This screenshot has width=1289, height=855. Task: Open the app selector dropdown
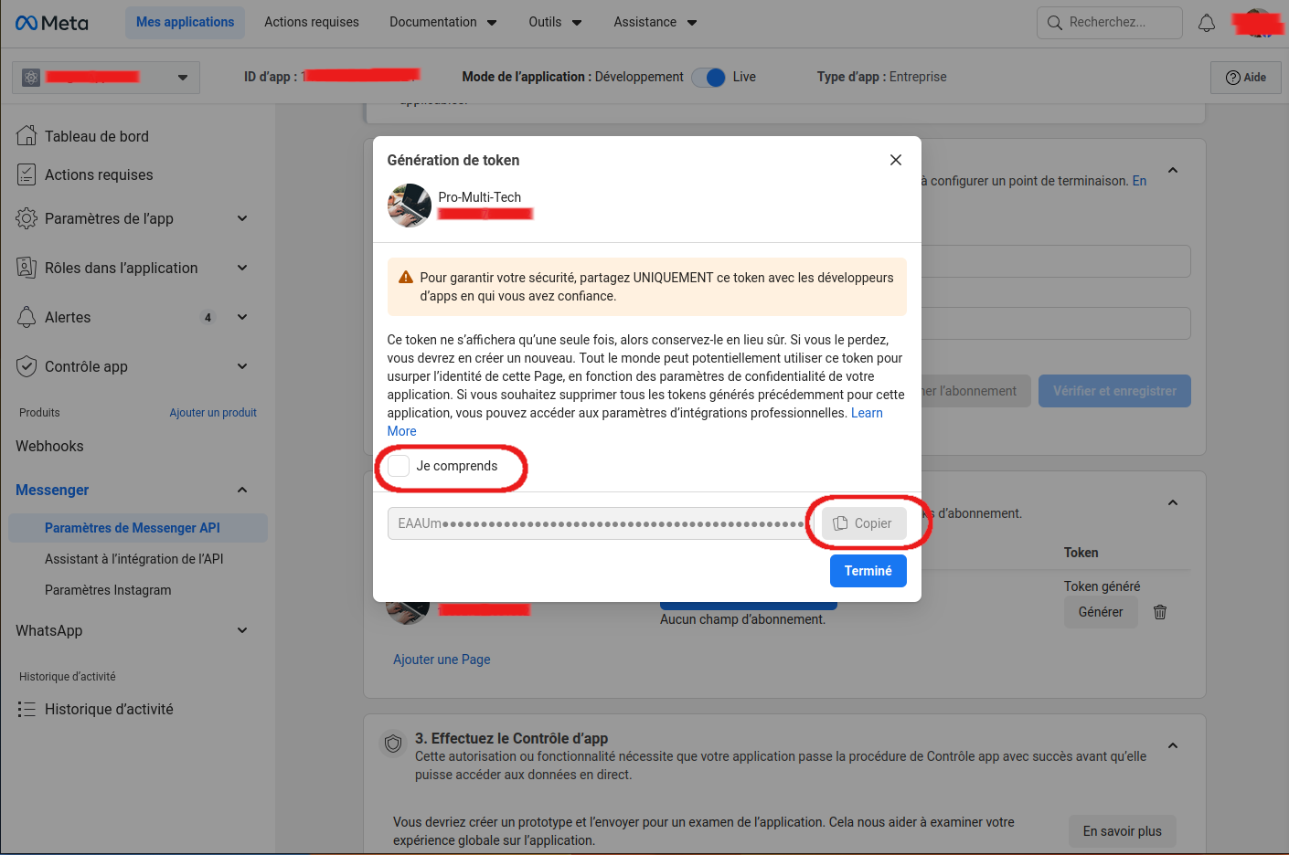click(106, 78)
